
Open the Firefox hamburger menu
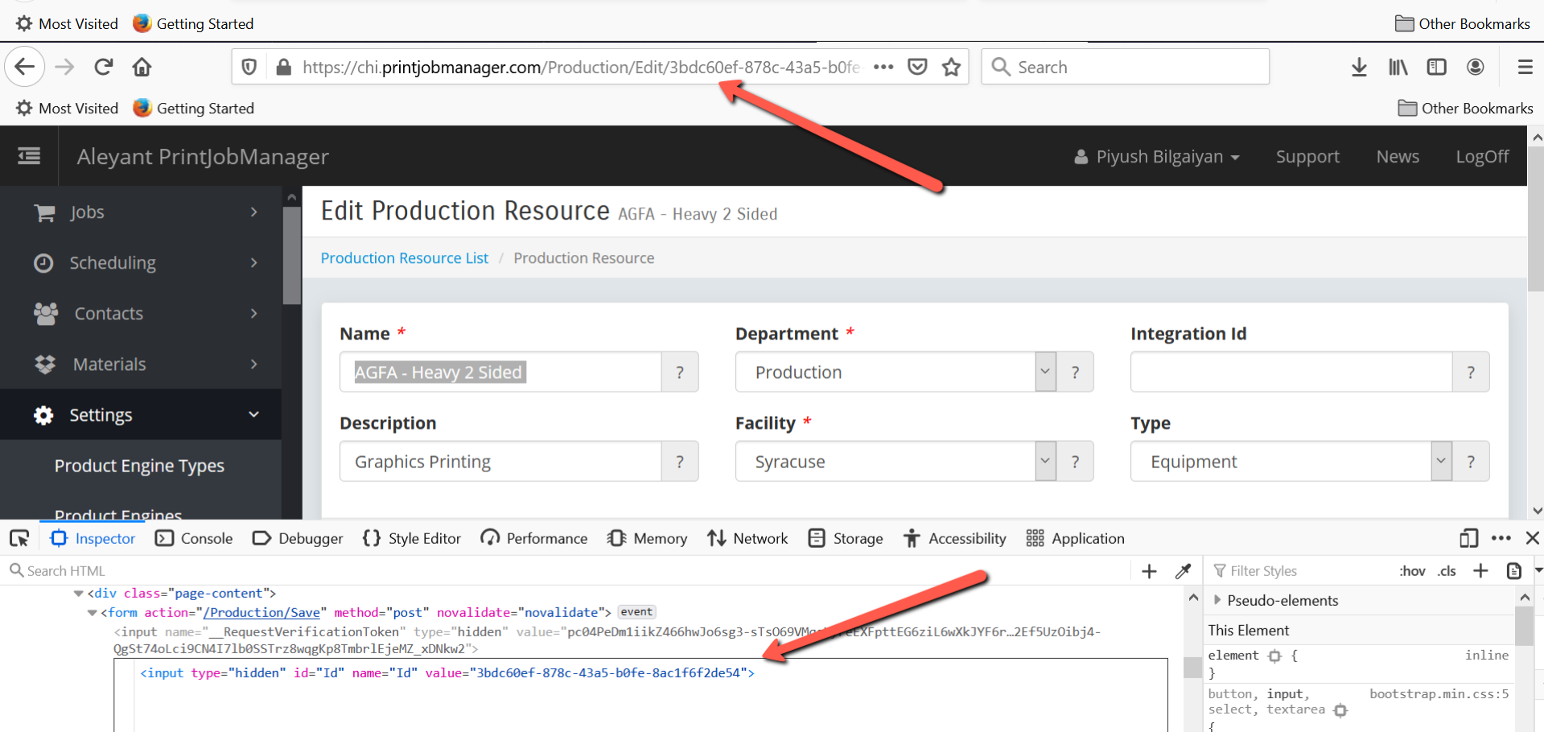coord(1525,67)
